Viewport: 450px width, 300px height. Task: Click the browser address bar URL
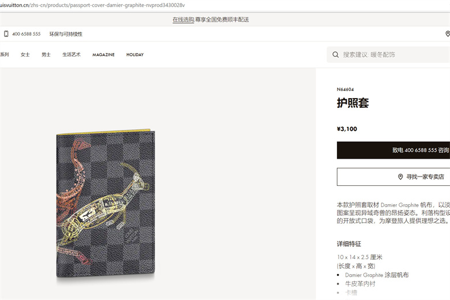(92, 5)
